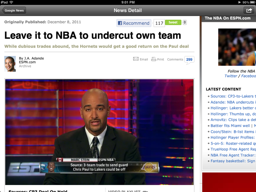Open 'Adande: NBA undercuts' story link
The height and width of the screenshot is (192, 256).
coord(233,102)
